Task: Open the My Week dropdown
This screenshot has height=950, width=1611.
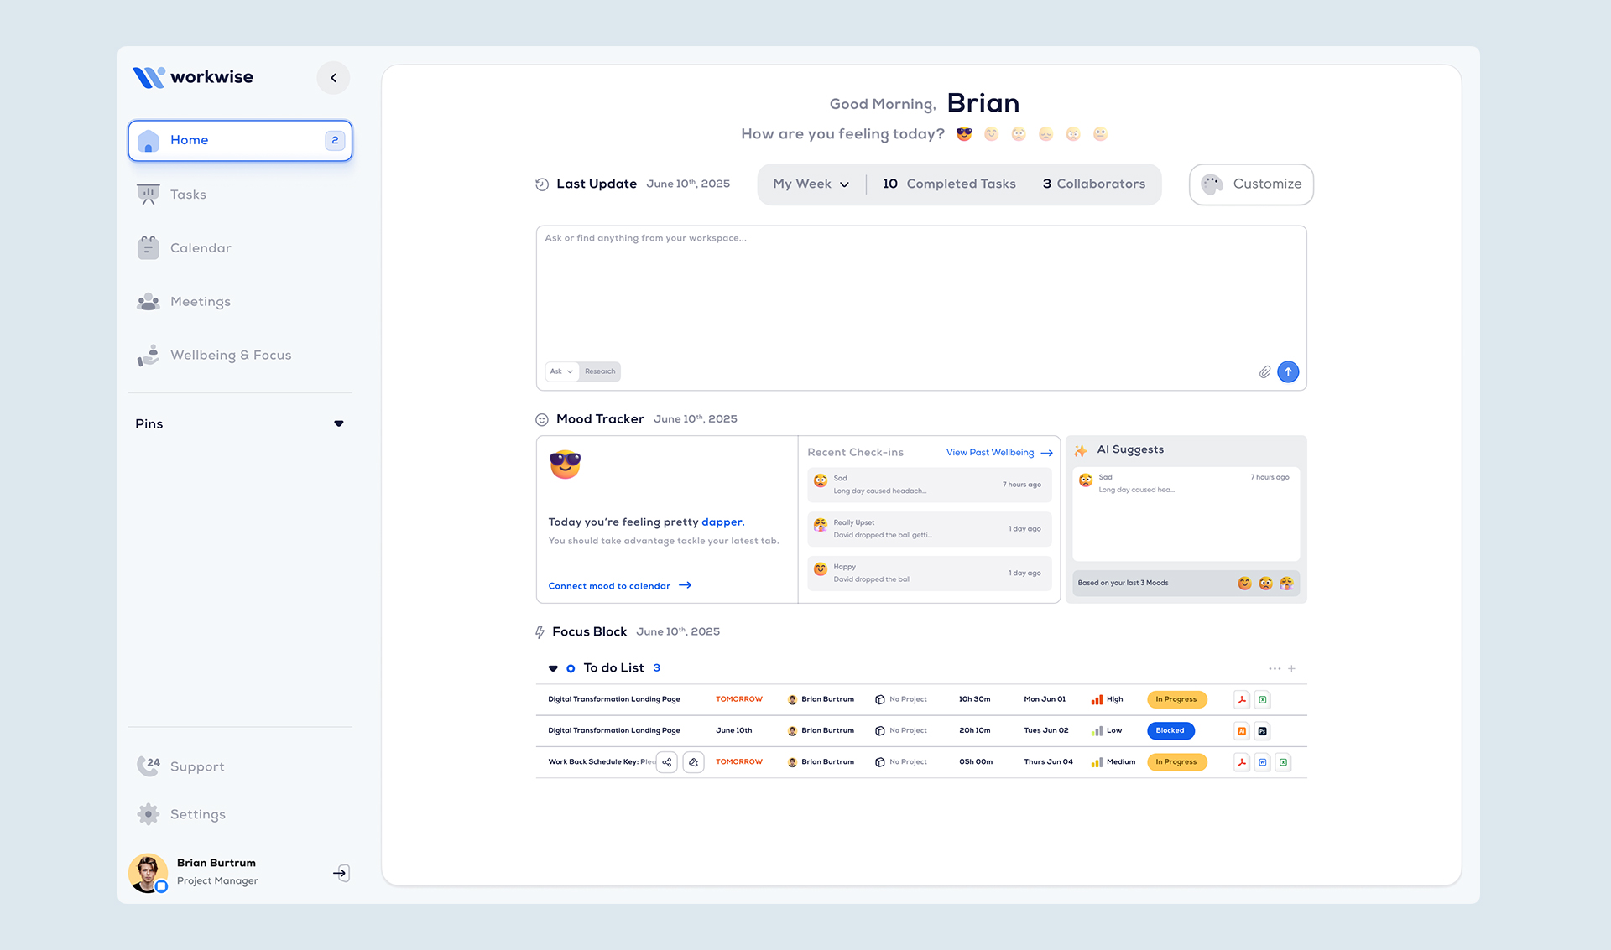Action: pyautogui.click(x=810, y=184)
